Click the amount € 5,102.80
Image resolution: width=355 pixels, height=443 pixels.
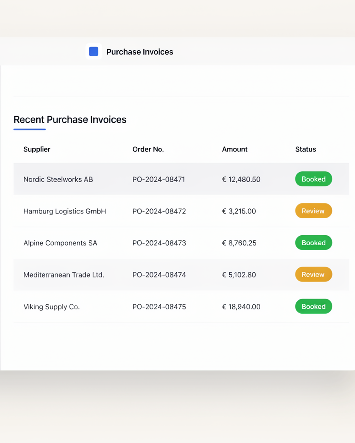(239, 275)
